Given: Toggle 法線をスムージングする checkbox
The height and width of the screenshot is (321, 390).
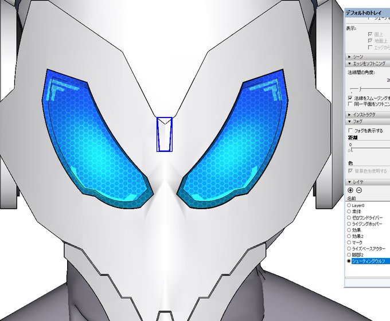Looking at the screenshot, I should click(x=350, y=98).
